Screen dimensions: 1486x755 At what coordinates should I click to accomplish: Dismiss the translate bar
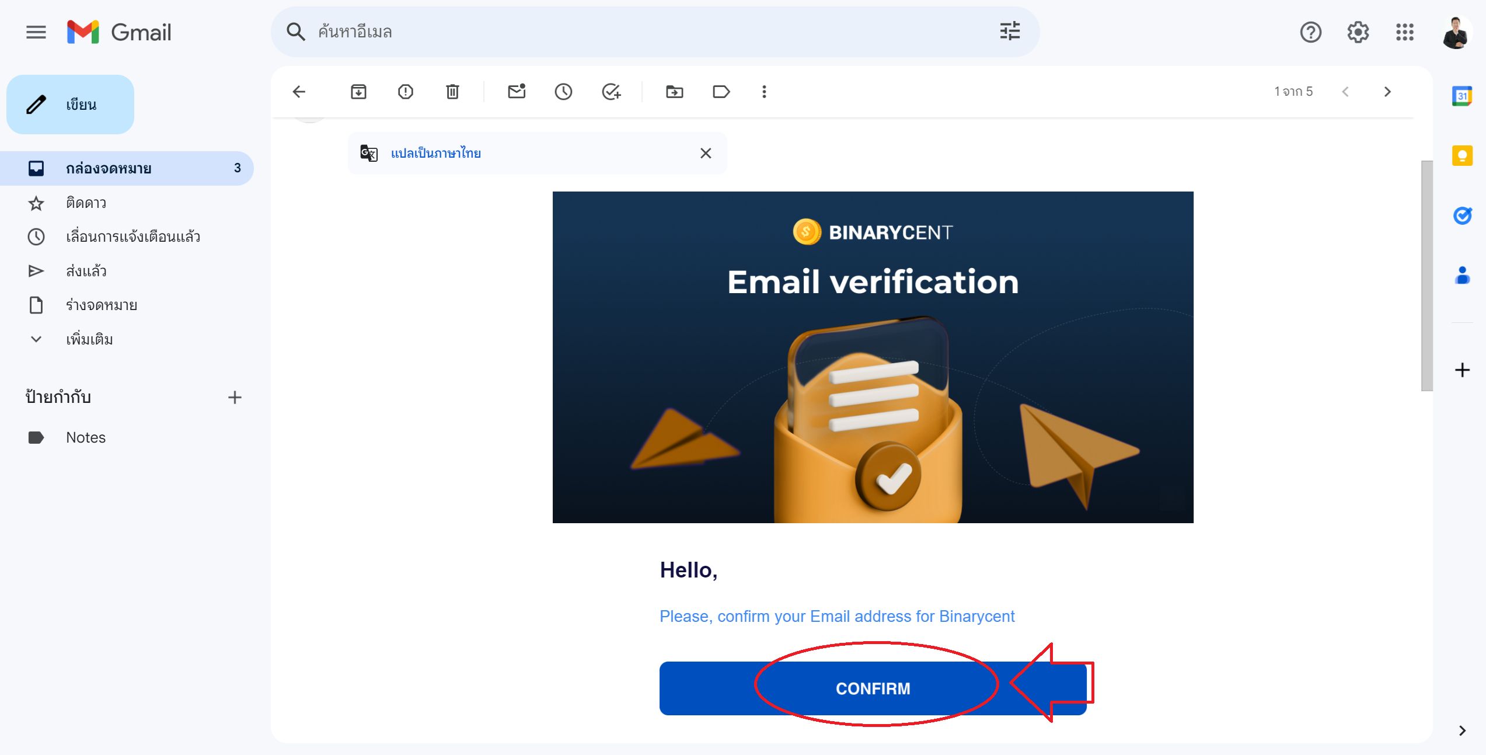point(706,153)
